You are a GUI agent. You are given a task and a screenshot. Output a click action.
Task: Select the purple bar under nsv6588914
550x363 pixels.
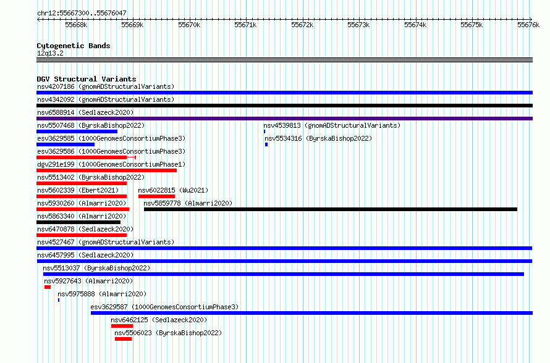284,119
